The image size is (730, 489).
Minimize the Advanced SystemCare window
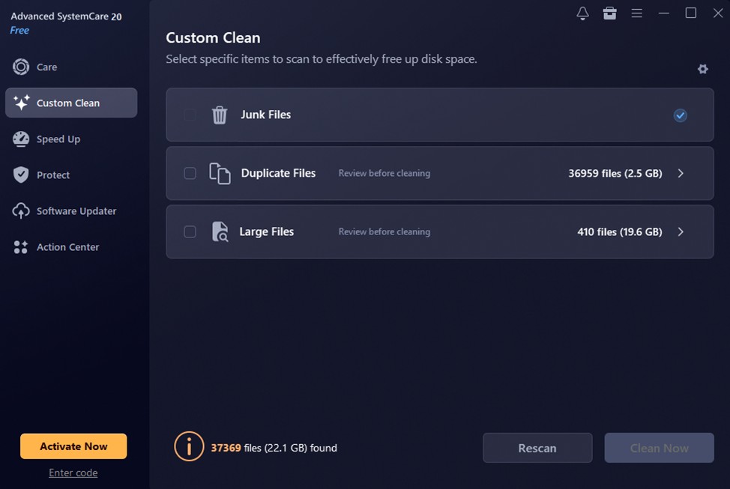point(664,13)
